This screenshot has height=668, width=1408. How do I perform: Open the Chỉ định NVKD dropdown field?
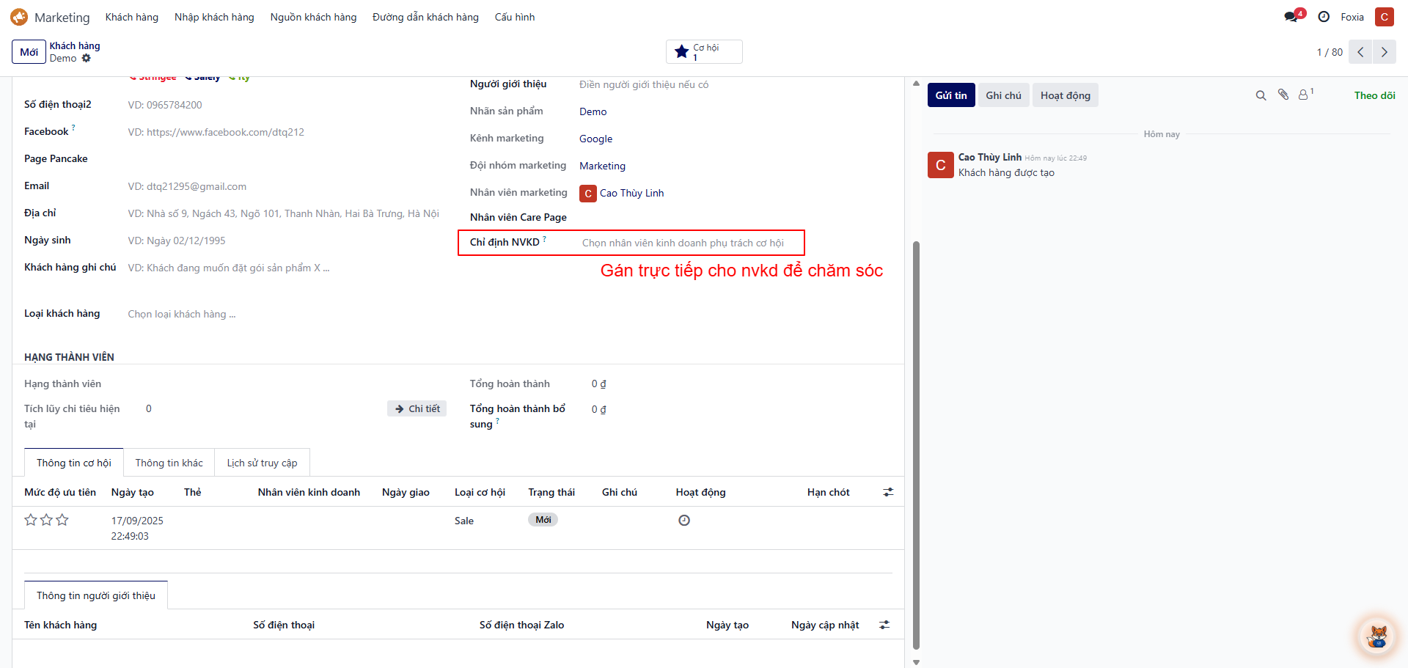(x=682, y=243)
